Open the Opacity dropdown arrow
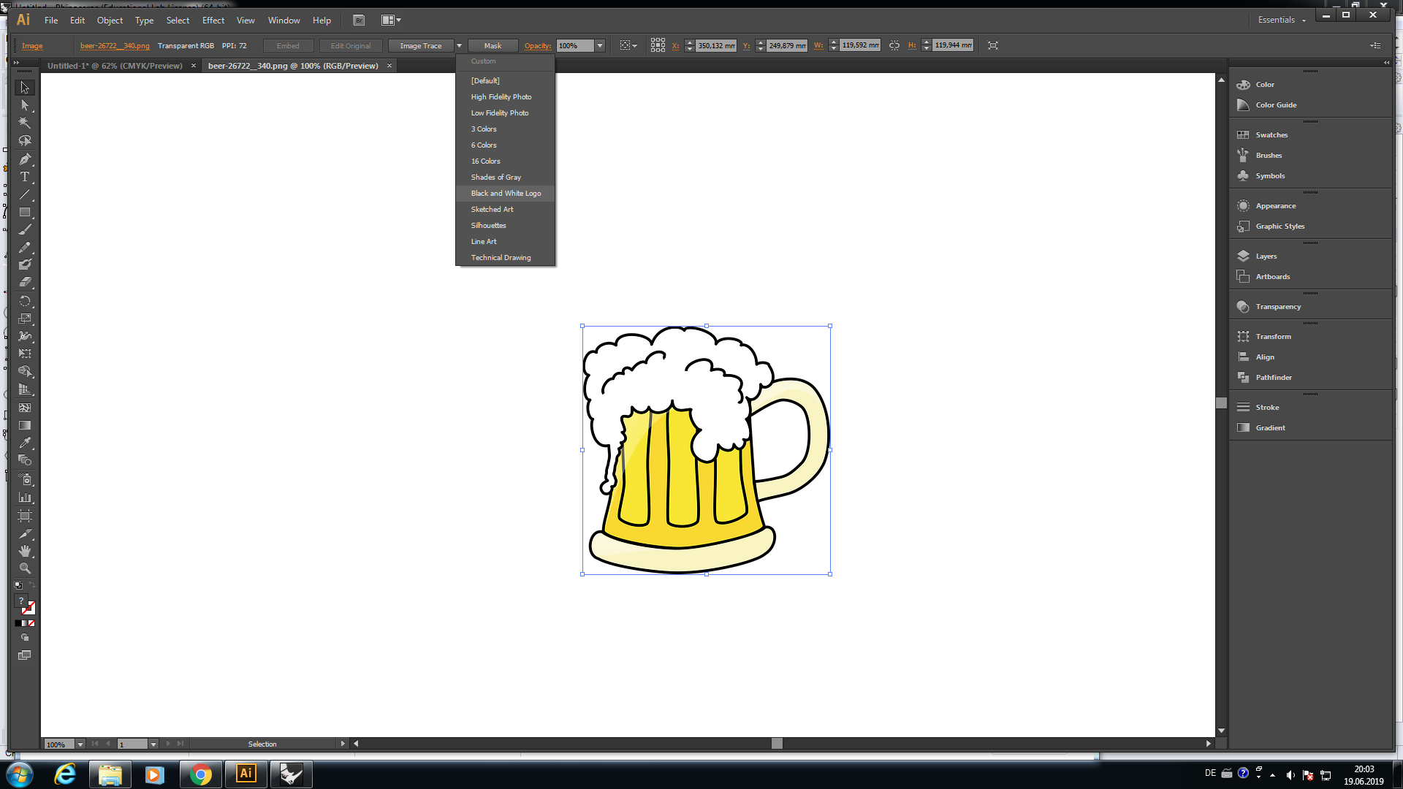Image resolution: width=1403 pixels, height=789 pixels. tap(600, 45)
